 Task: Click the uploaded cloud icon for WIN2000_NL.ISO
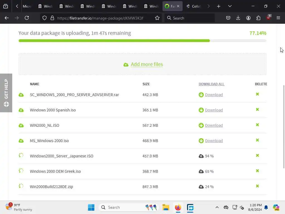(x=21, y=125)
